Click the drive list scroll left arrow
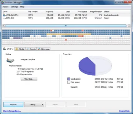Viewport: 133px width, 114px height. pos(4,26)
